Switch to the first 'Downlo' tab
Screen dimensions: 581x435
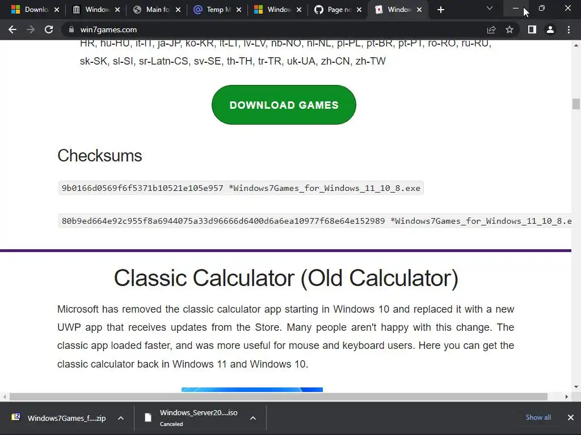pos(31,10)
